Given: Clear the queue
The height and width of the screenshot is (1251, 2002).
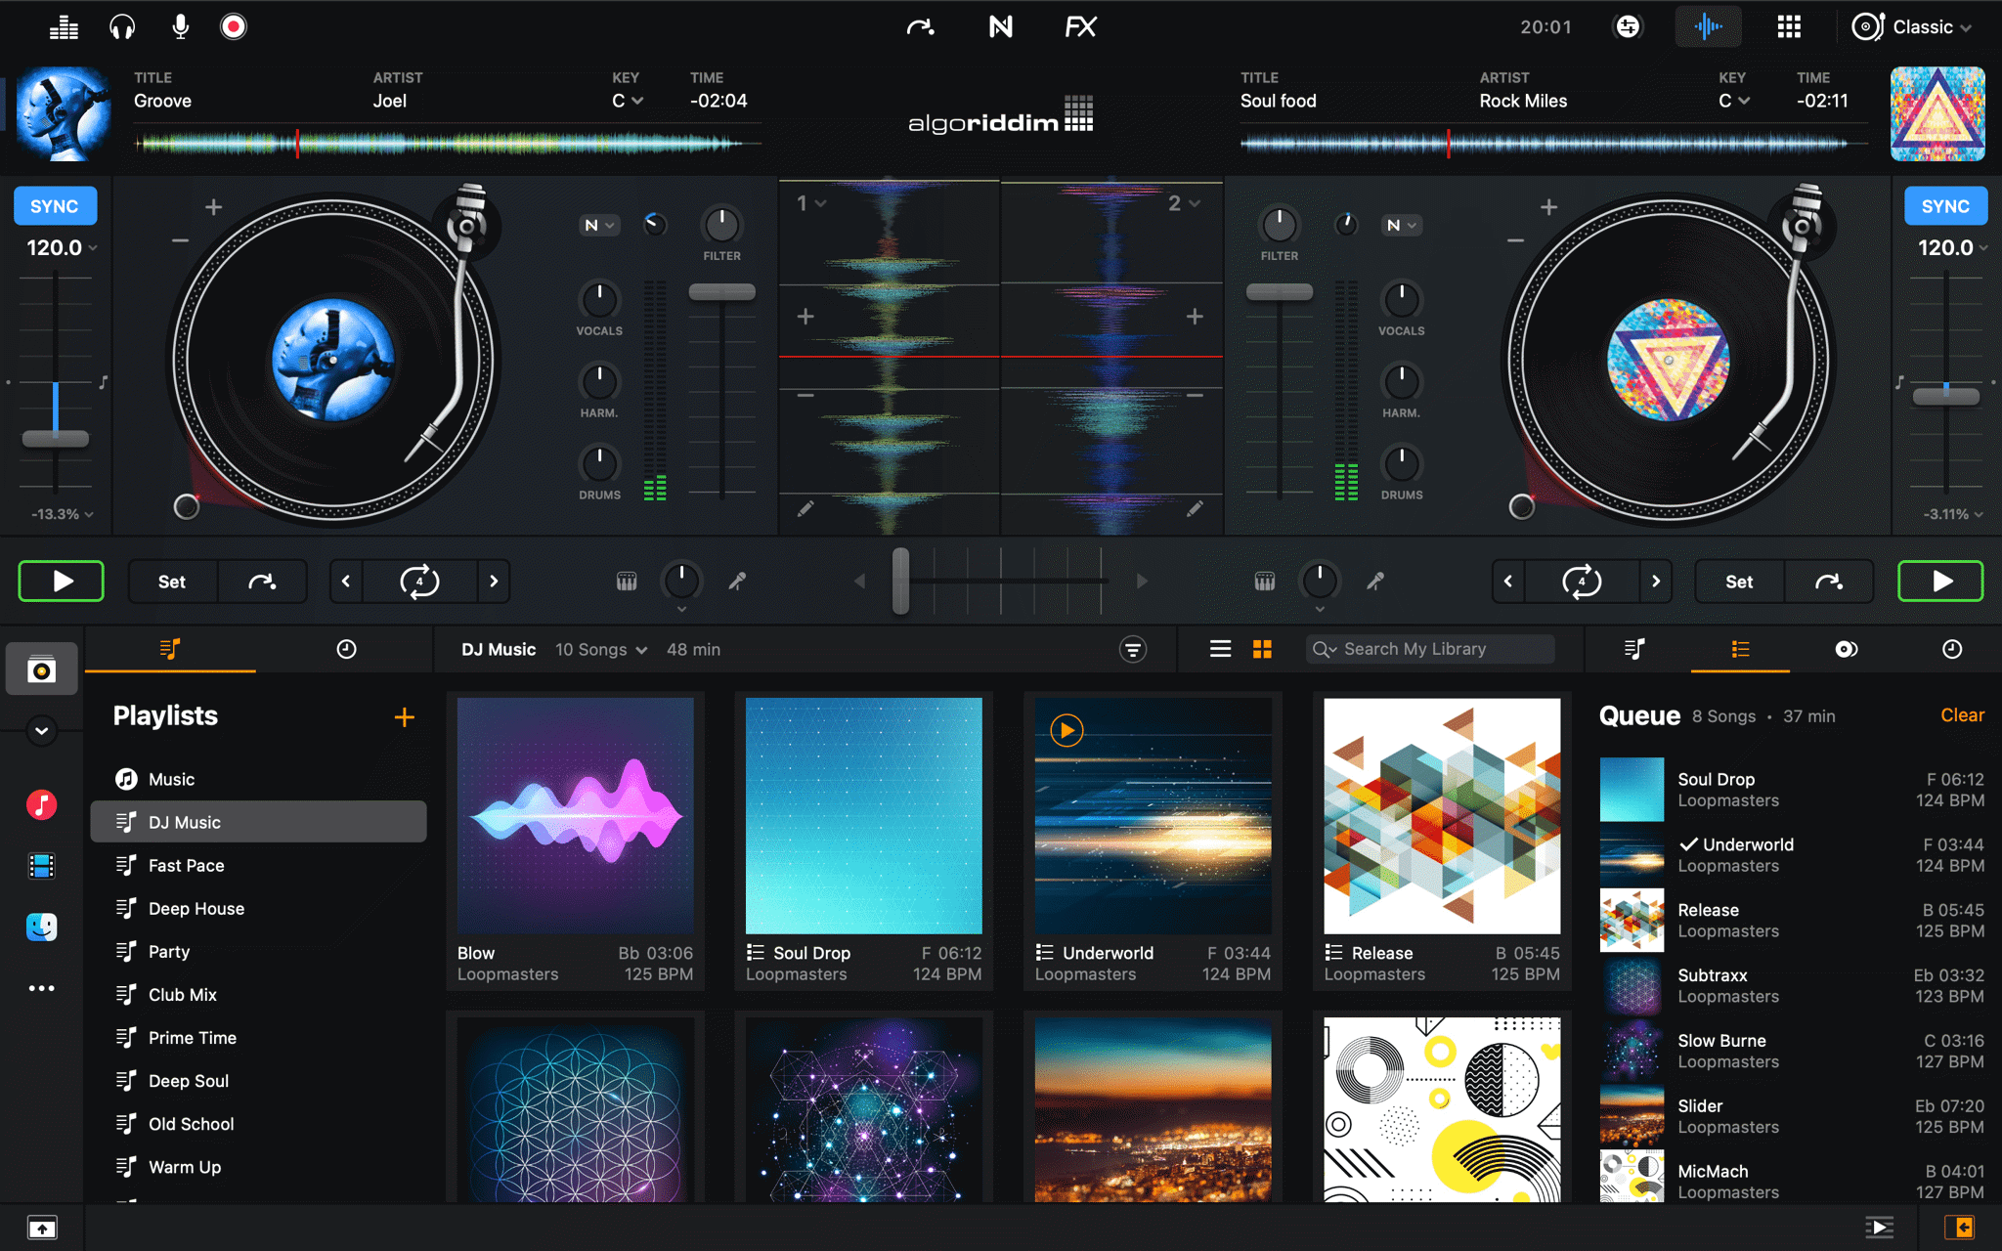Looking at the screenshot, I should click(x=1961, y=715).
